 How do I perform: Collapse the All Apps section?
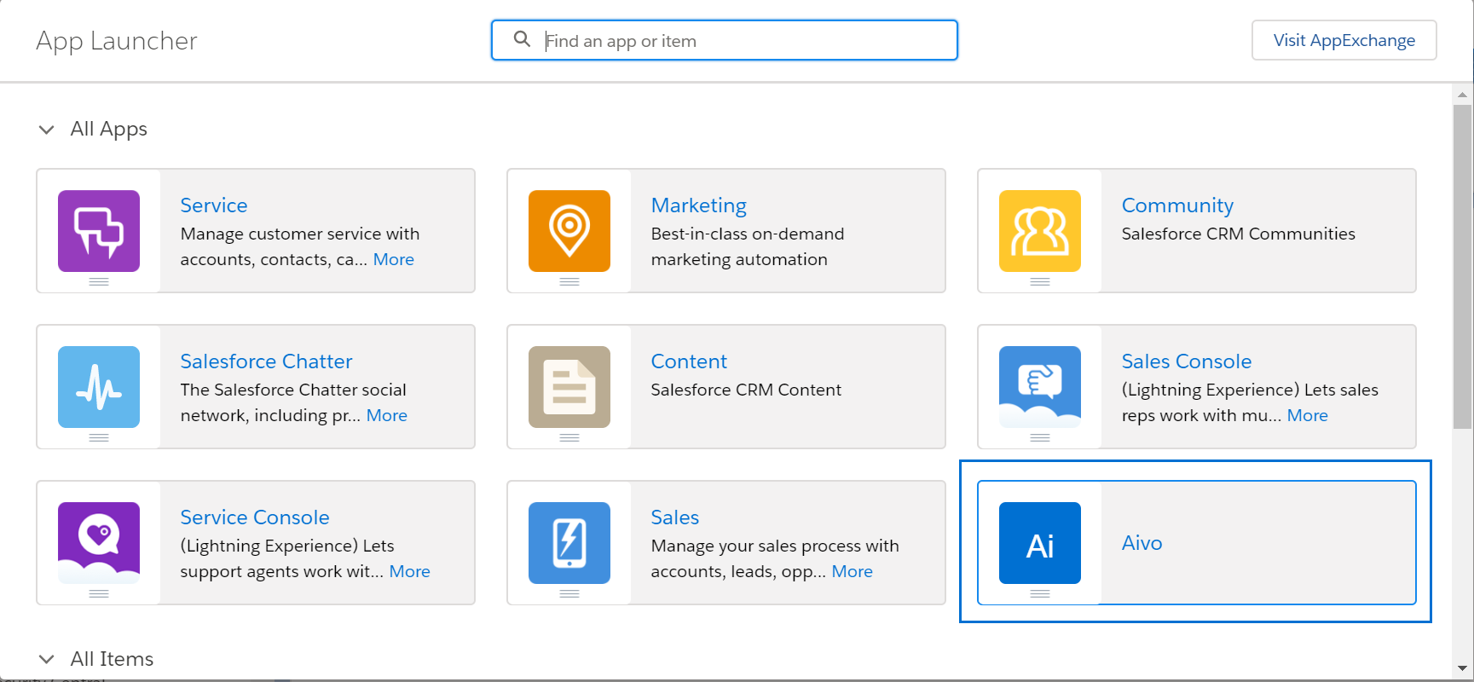coord(47,130)
